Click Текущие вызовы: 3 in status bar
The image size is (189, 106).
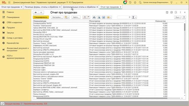point(14,104)
